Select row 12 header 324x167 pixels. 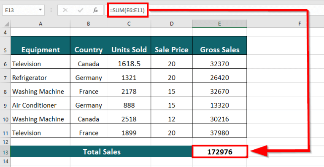click(x=5, y=142)
